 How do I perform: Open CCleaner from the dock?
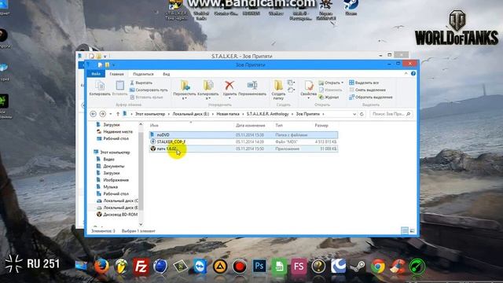click(x=398, y=266)
